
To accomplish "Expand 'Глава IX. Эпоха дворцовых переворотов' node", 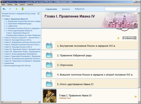I will [3, 54].
